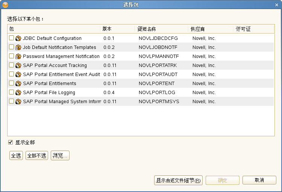This screenshot has width=282, height=192.
Task: Enable the SAP Portal Account Tracking checkbox
Action: (x=11, y=65)
